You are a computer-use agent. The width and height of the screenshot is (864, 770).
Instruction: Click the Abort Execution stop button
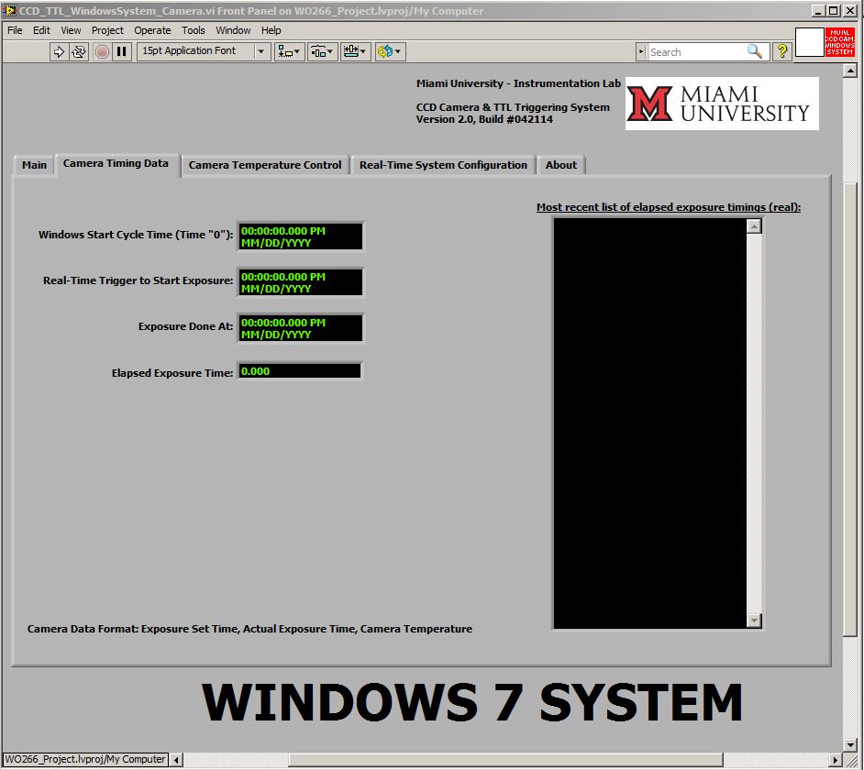pos(102,51)
